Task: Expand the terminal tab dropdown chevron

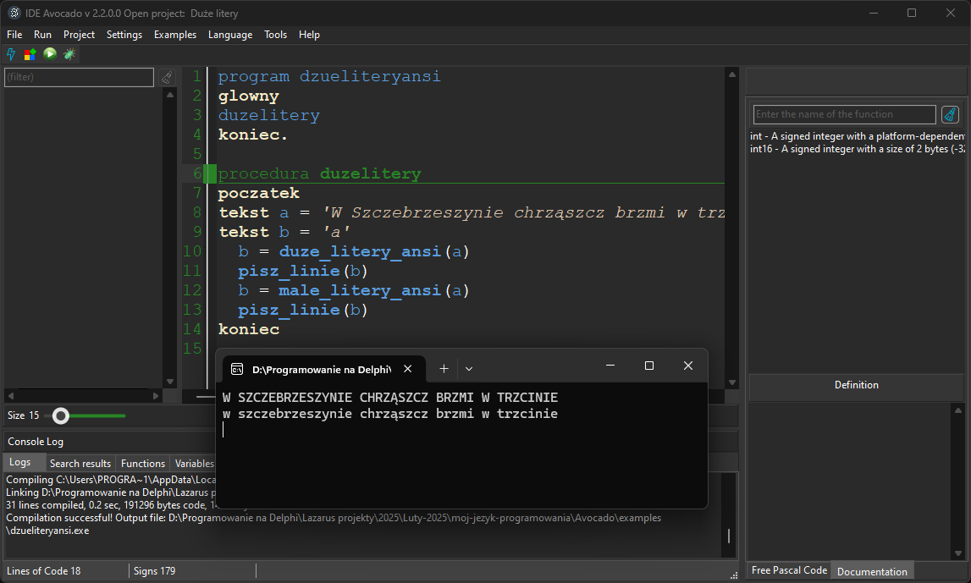Action: 469,369
